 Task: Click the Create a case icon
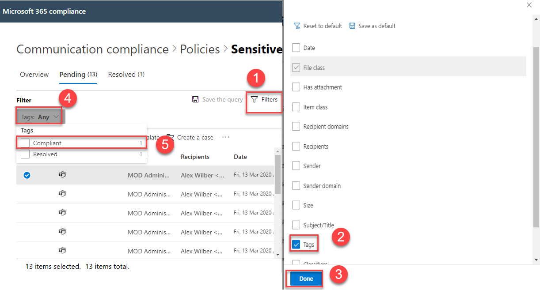click(171, 137)
